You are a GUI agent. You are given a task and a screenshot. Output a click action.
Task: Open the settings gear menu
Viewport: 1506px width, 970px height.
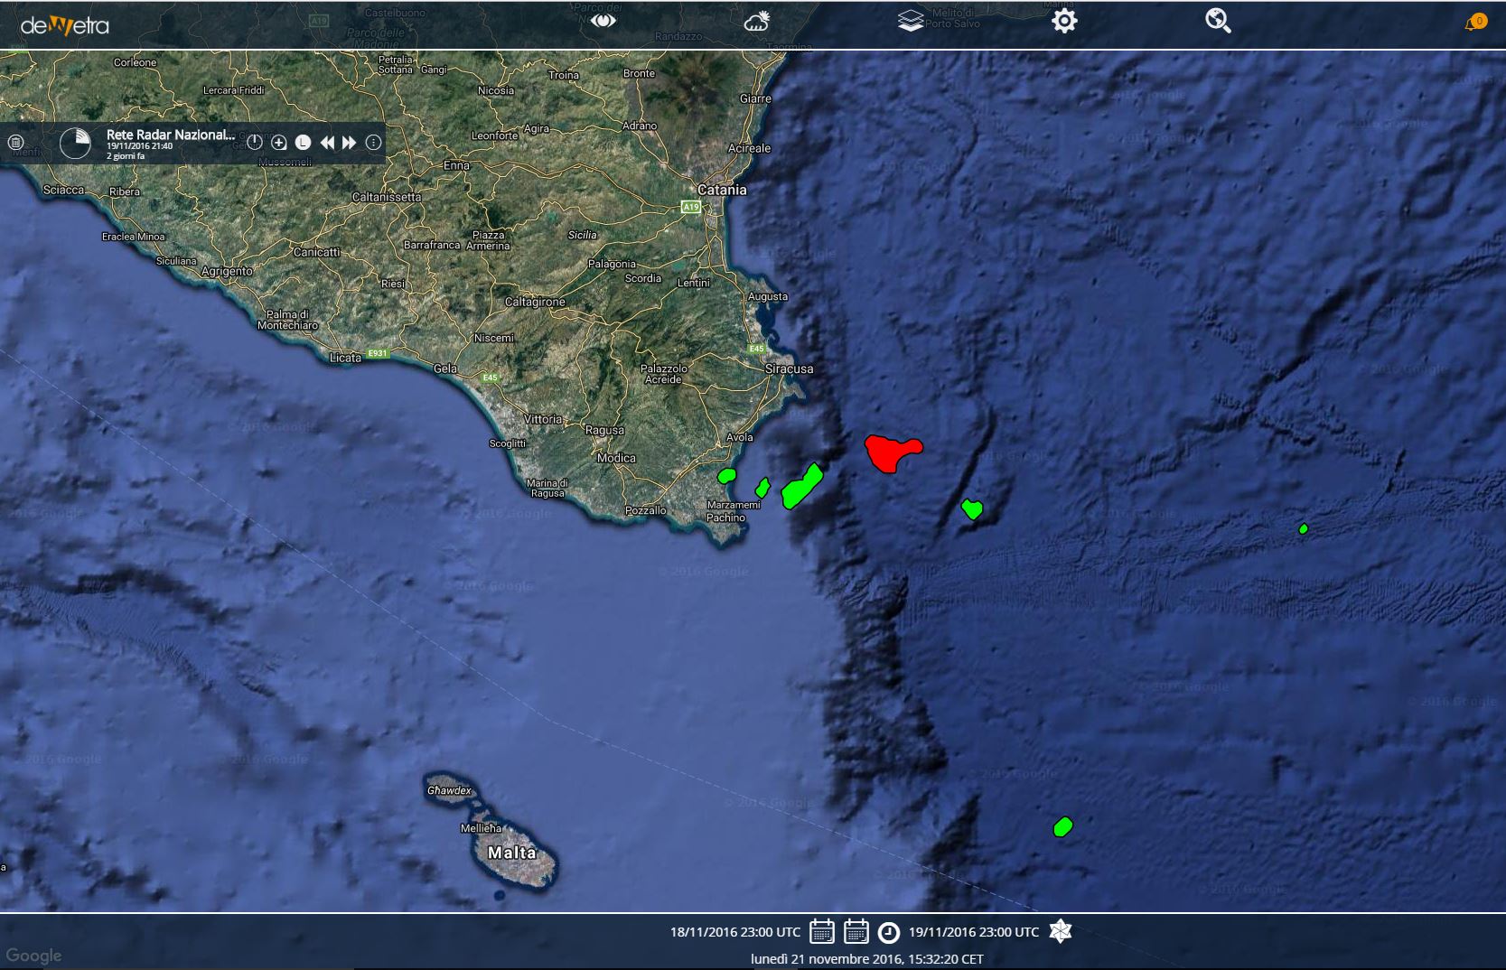[x=1064, y=21]
